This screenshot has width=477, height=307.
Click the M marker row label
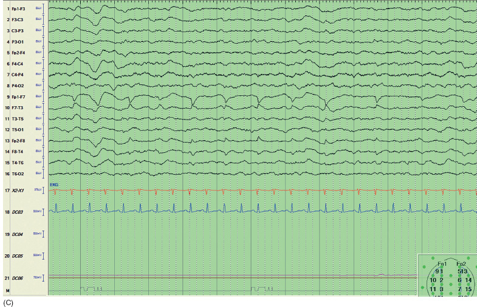[7, 291]
